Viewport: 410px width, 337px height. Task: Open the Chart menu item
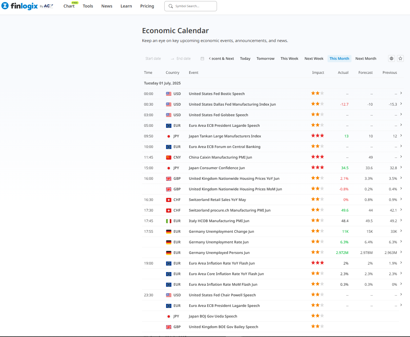pos(69,6)
